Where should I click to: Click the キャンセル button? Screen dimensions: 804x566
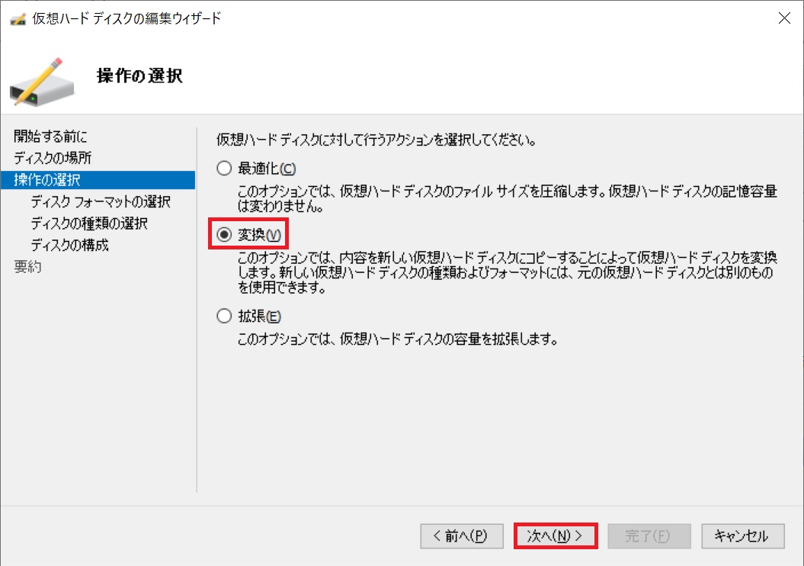pos(742,535)
